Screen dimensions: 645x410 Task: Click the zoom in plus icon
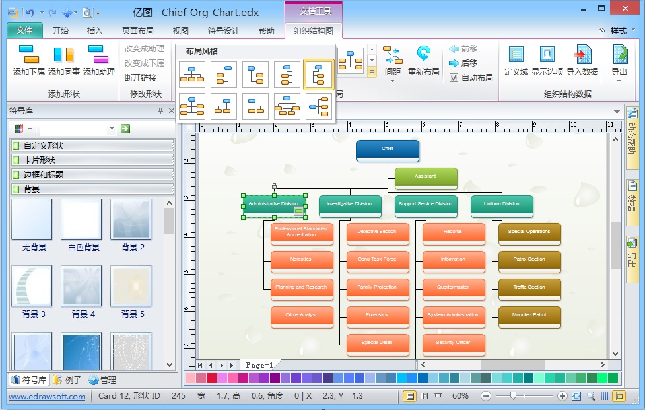(x=562, y=396)
